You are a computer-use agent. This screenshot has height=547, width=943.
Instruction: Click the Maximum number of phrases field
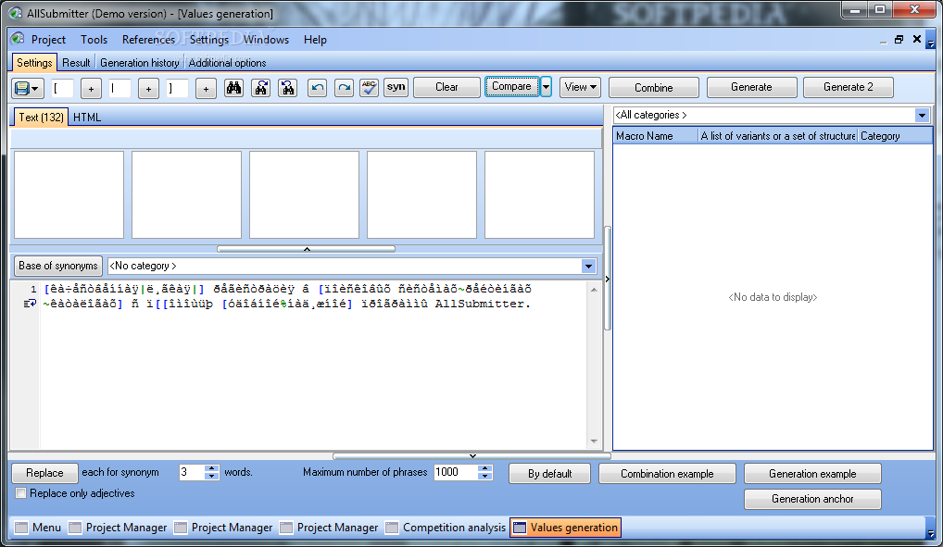[456, 472]
